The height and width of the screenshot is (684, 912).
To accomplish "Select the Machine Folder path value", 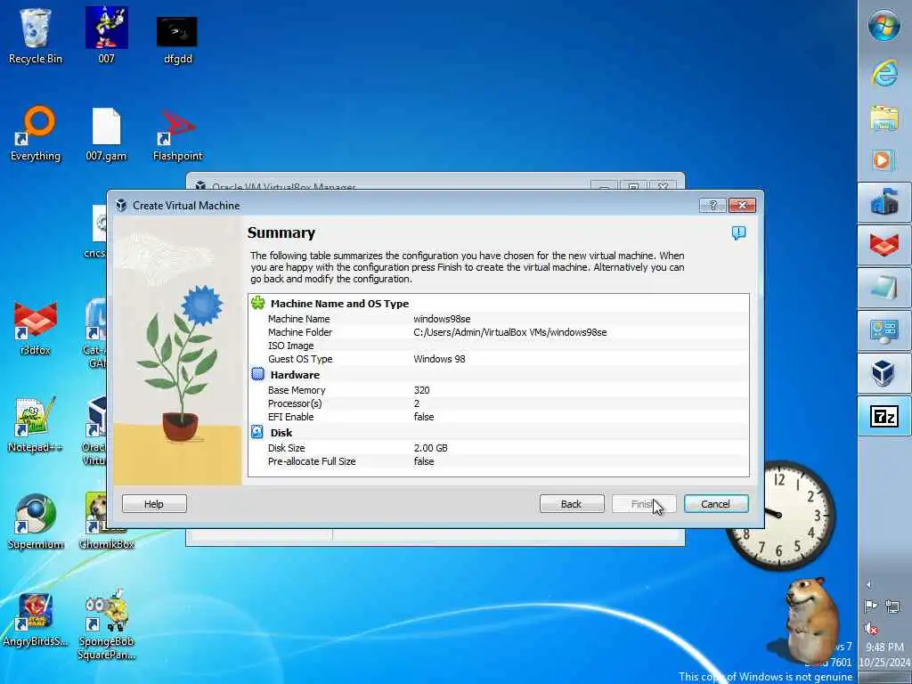I will pyautogui.click(x=510, y=332).
